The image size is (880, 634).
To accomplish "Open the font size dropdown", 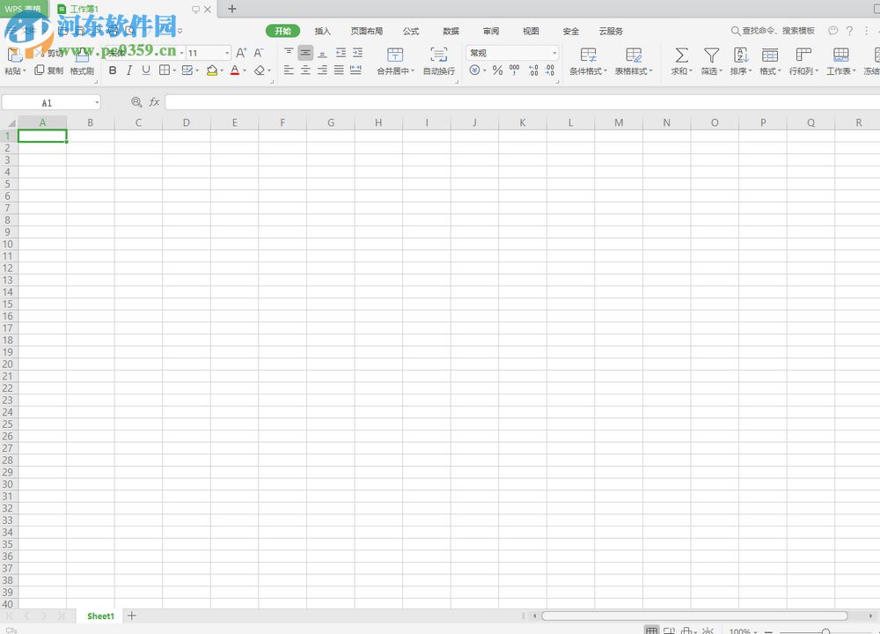I will coord(225,52).
